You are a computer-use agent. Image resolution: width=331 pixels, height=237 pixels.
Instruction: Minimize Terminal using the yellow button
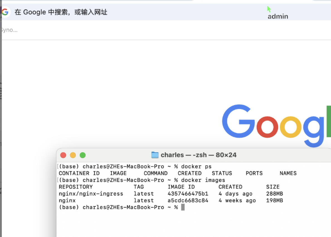coord(73,155)
